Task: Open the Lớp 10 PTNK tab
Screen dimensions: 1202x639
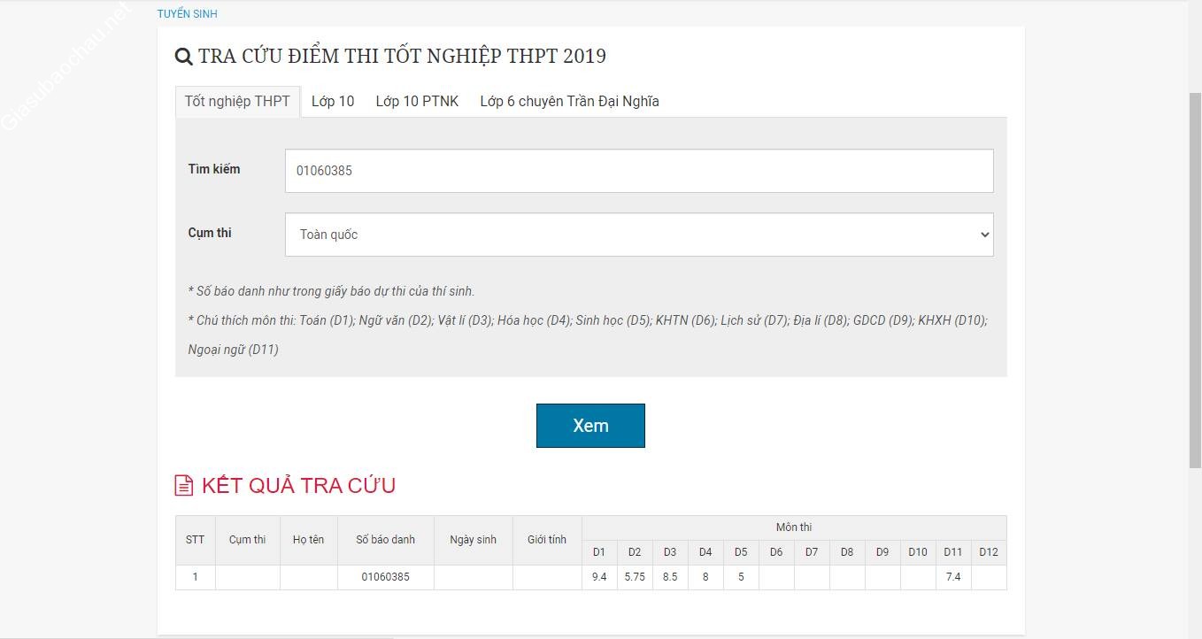Action: (417, 102)
